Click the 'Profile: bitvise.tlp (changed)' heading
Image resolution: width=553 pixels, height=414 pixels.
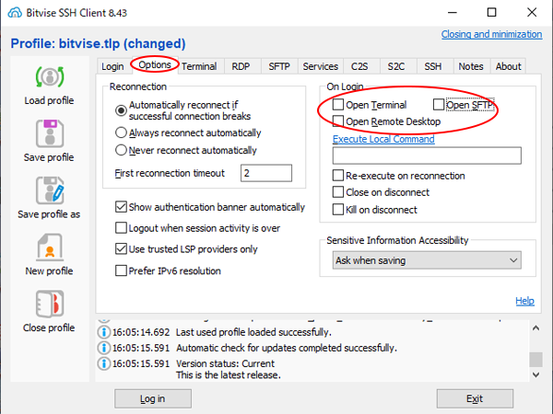point(98,43)
